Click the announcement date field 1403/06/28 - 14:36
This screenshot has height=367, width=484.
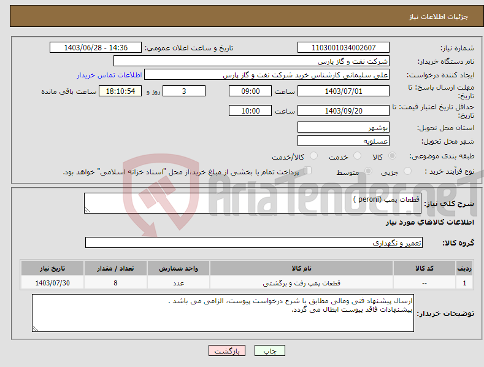point(96,48)
